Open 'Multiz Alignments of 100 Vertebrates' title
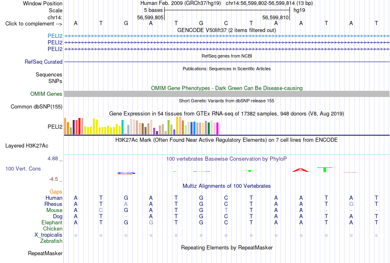 227,186
